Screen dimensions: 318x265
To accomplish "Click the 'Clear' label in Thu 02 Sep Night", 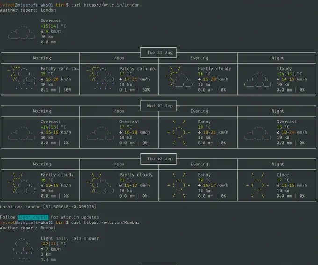I will (x=283, y=175).
